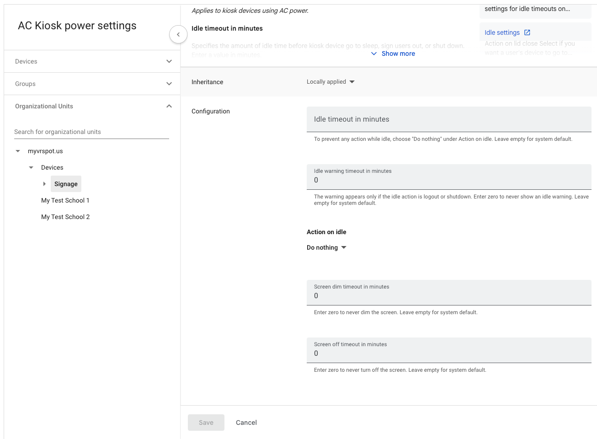Click the external link icon beside Idle settings
The image size is (597, 439).
(x=527, y=32)
